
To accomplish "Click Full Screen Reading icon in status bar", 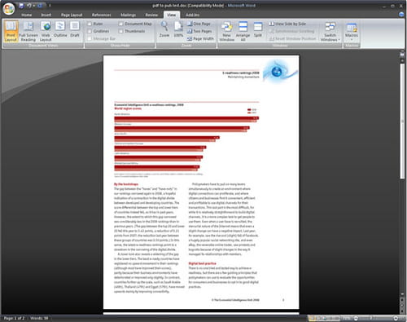I will click(318, 318).
